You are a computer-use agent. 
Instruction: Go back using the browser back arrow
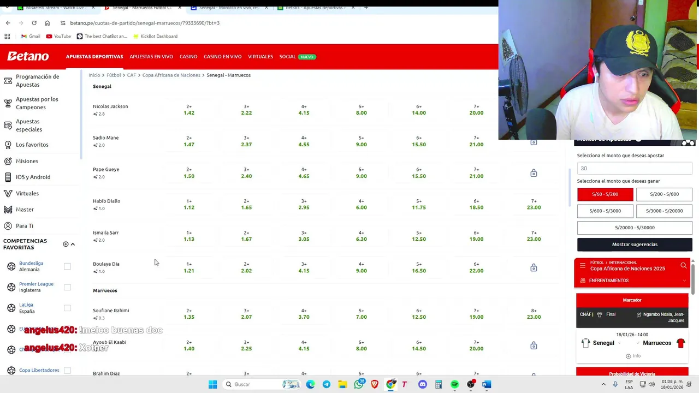coord(8,23)
